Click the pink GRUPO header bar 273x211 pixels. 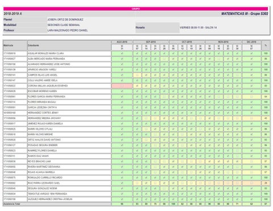135,9
